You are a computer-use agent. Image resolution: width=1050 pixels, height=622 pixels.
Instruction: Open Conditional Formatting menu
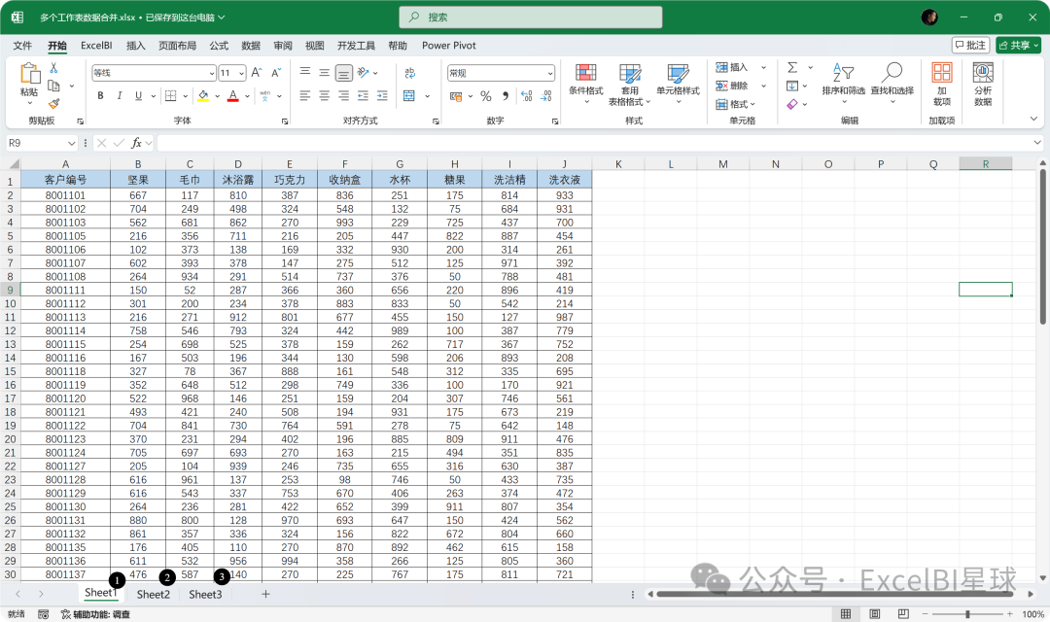pyautogui.click(x=586, y=85)
